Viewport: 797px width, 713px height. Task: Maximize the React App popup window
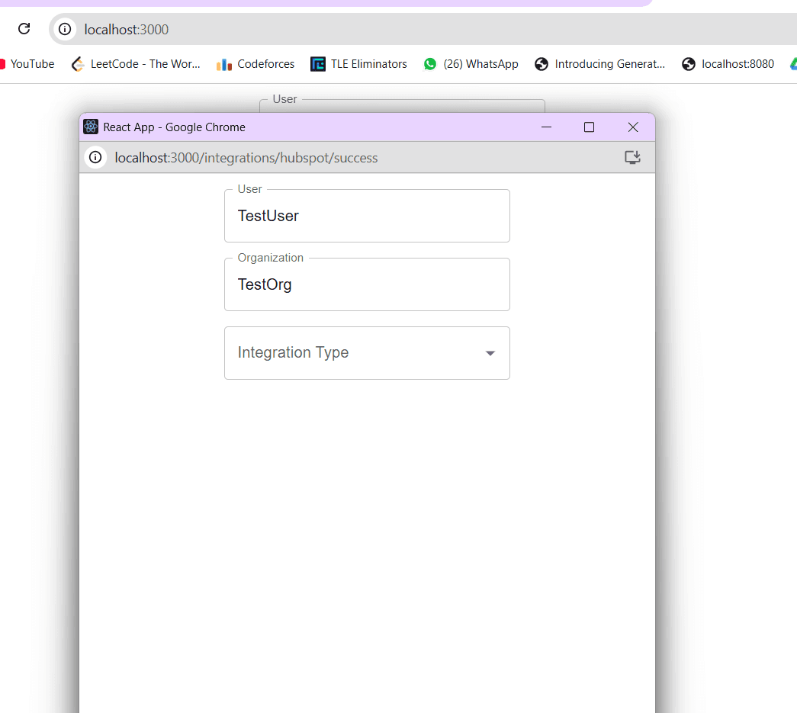[589, 127]
